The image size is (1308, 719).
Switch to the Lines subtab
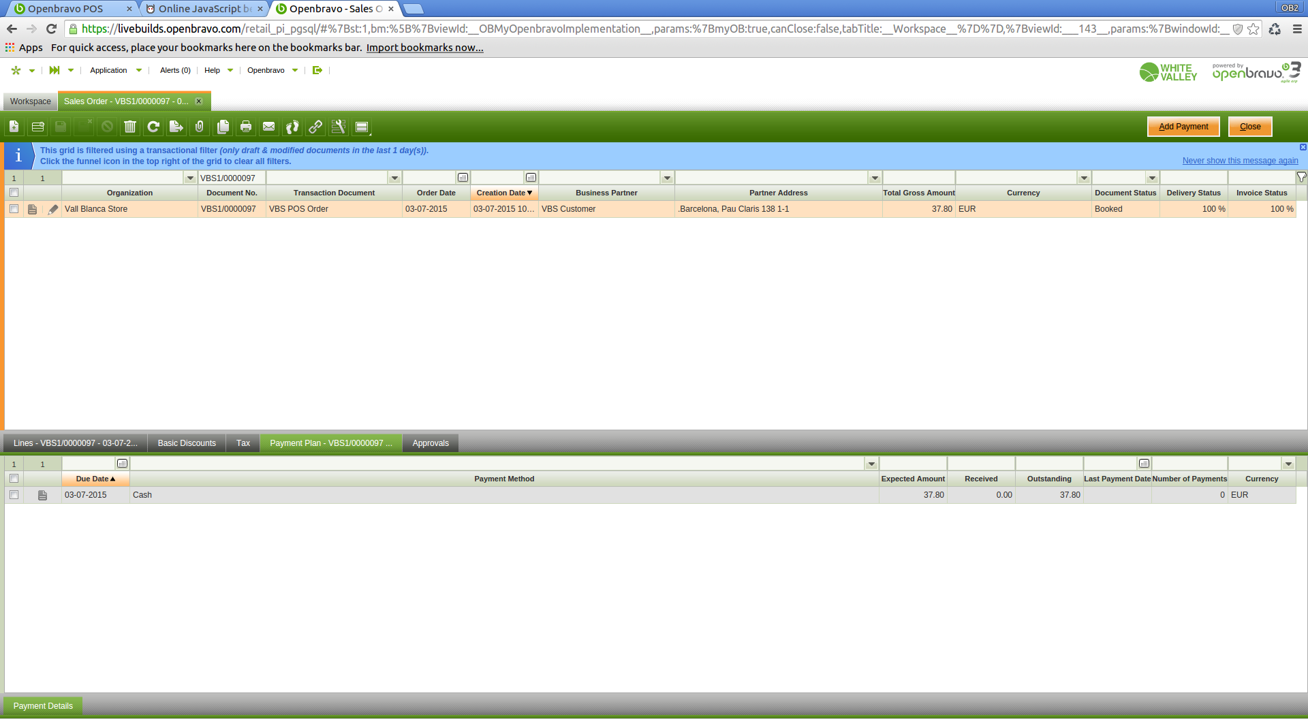coord(75,443)
